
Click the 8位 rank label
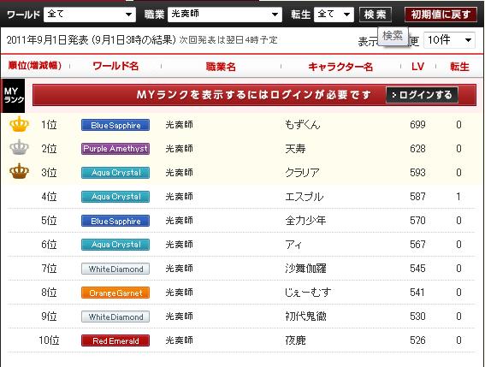point(49,292)
